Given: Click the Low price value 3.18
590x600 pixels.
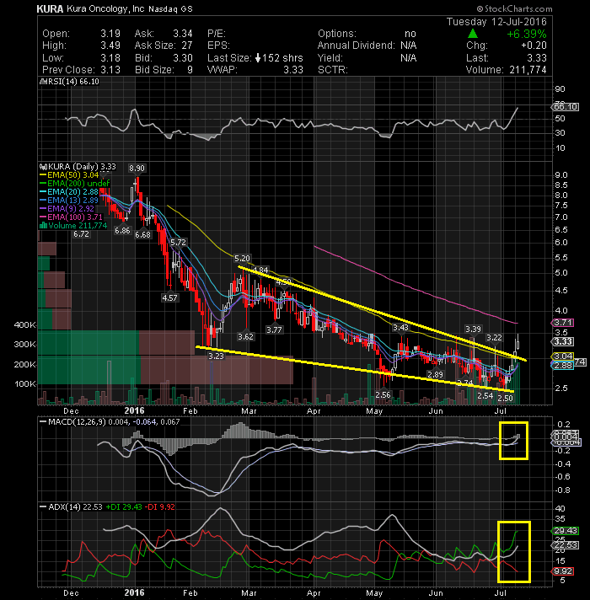Looking at the screenshot, I should click(x=110, y=58).
